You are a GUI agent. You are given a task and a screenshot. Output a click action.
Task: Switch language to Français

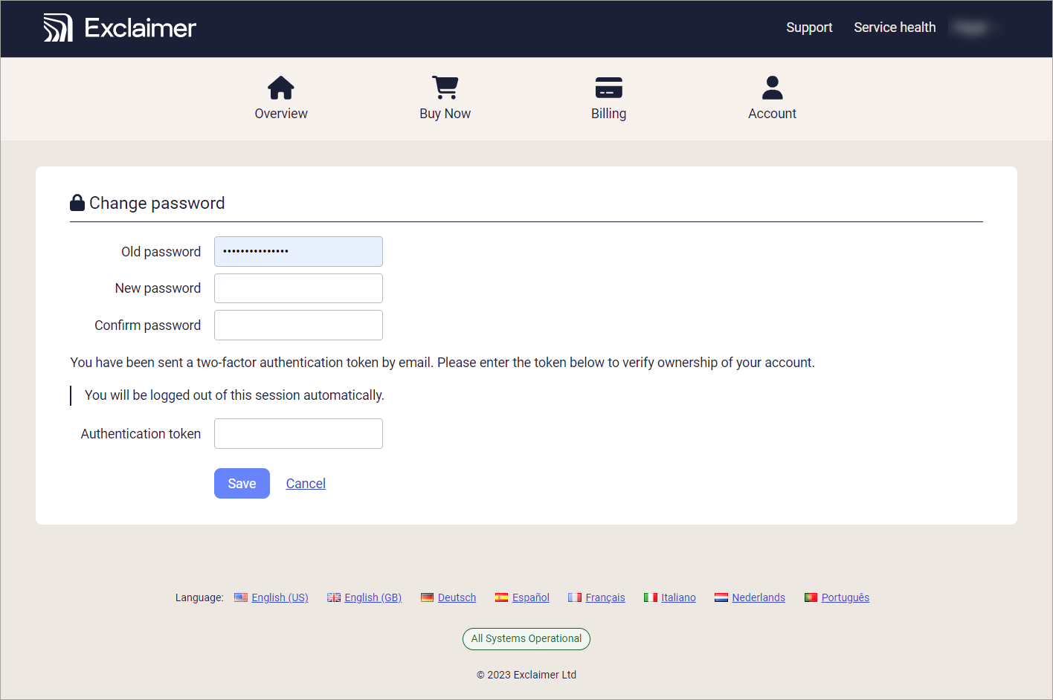(x=605, y=597)
